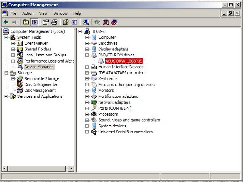Click the Disk Defragmenter icon in left tree

point(20,85)
